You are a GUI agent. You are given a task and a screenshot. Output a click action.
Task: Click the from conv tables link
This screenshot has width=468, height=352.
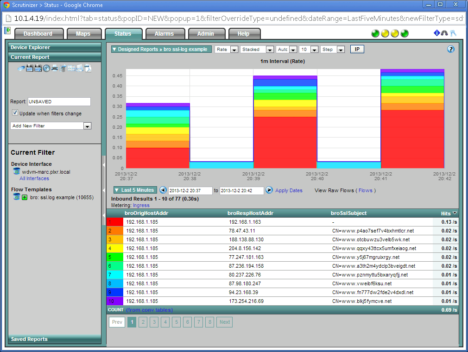(149, 310)
